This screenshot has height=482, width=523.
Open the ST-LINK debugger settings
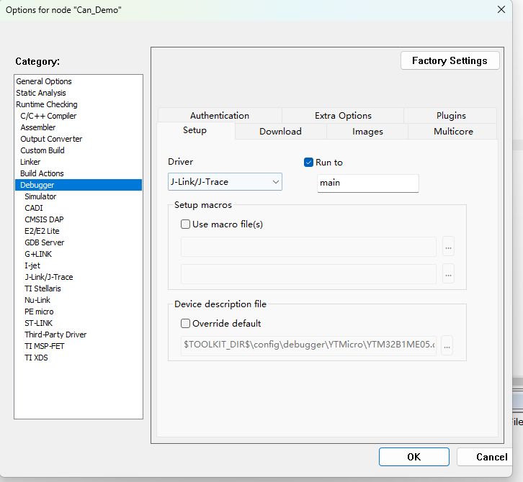[39, 323]
